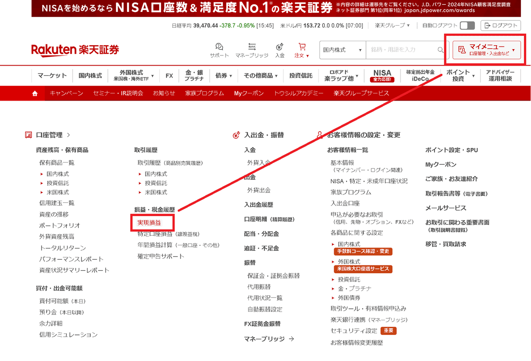Open セキュリティ設定 link

354,331
